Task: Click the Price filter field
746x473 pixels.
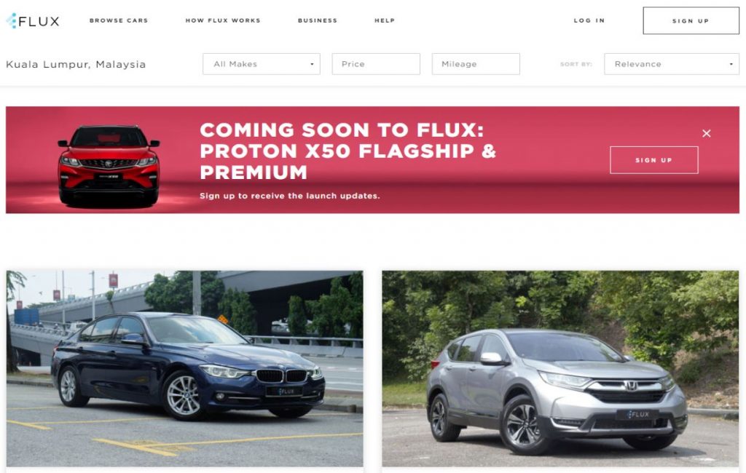Action: 376,64
